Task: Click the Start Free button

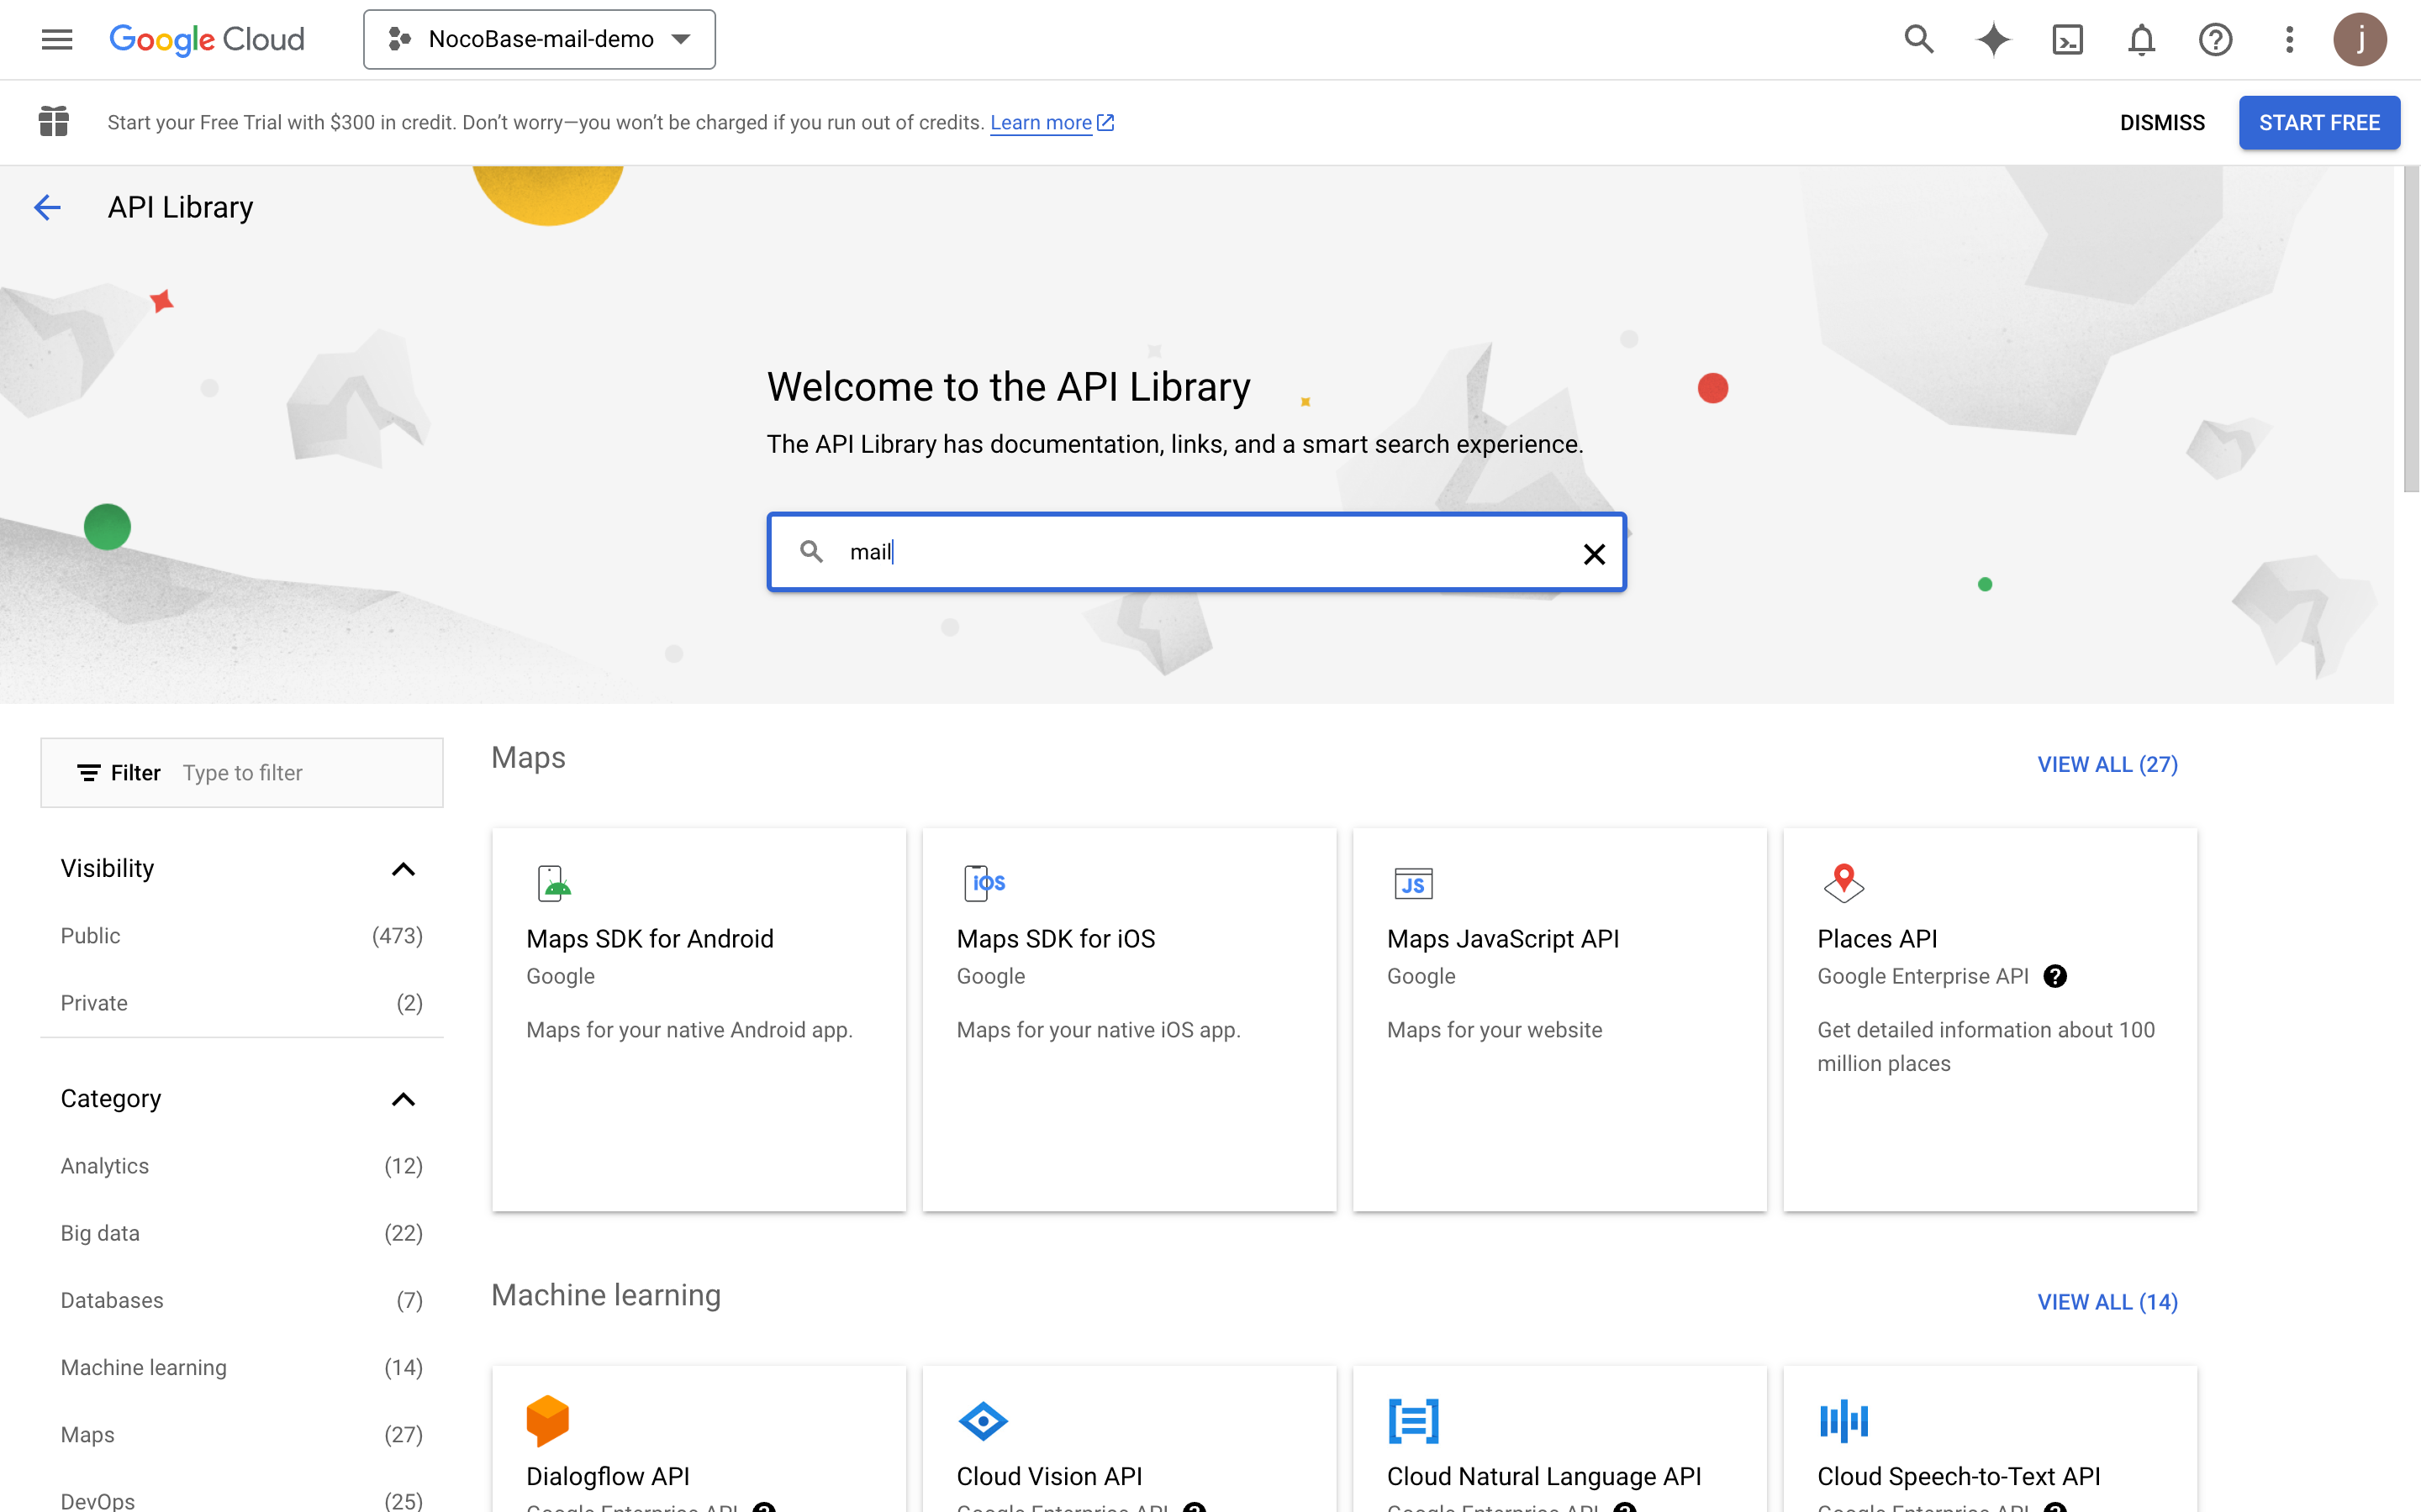Action: pos(2318,122)
